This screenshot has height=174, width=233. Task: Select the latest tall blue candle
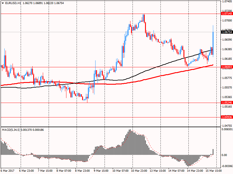point(213,41)
